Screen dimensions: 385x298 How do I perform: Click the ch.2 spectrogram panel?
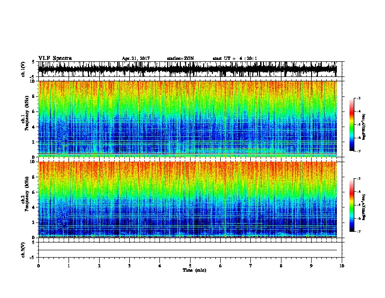point(187,200)
